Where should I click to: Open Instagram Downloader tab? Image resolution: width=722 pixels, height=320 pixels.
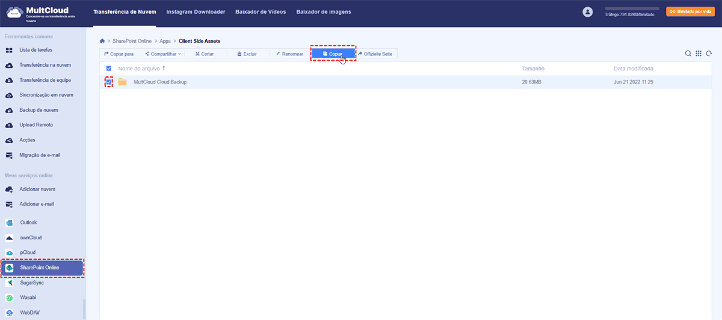(x=196, y=12)
